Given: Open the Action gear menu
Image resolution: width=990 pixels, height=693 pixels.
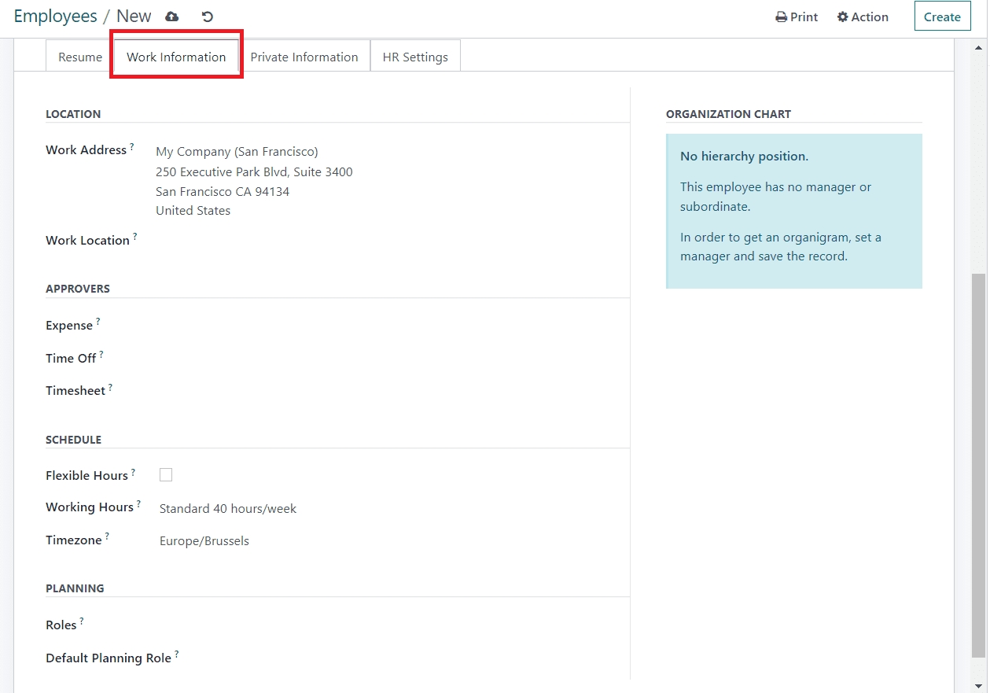Looking at the screenshot, I should coord(863,17).
